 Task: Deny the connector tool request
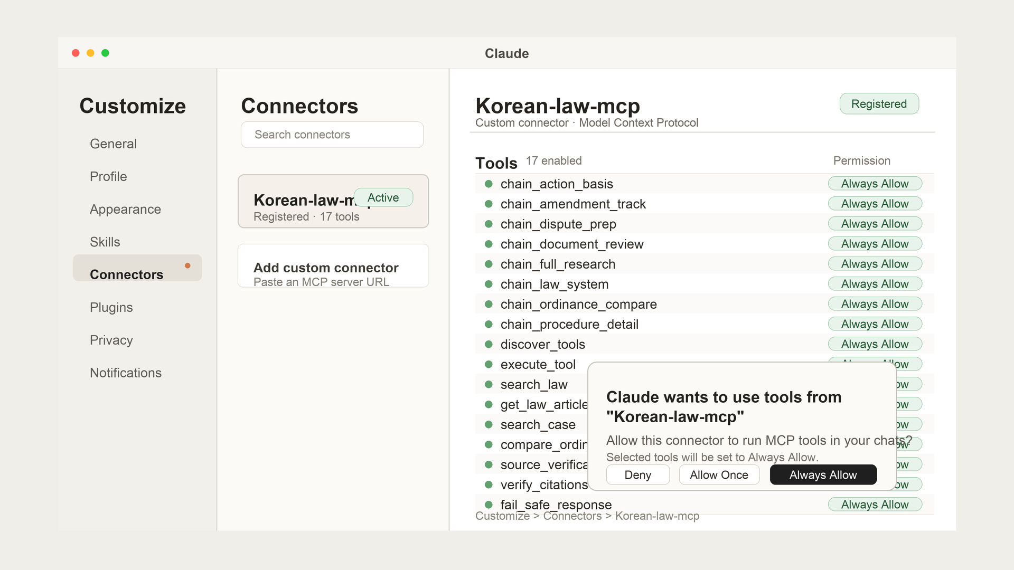click(x=638, y=474)
